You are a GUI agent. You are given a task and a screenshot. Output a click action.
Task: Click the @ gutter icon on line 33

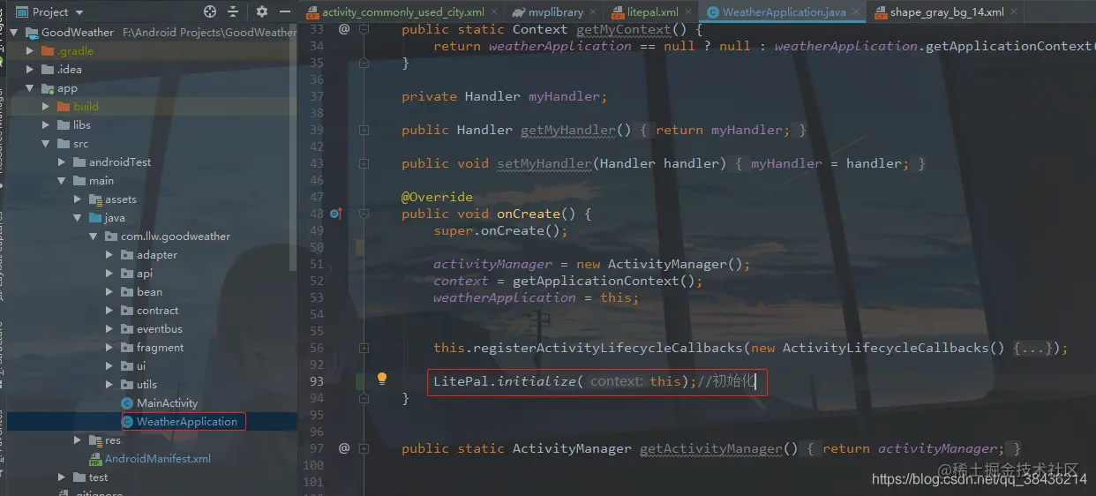[344, 28]
